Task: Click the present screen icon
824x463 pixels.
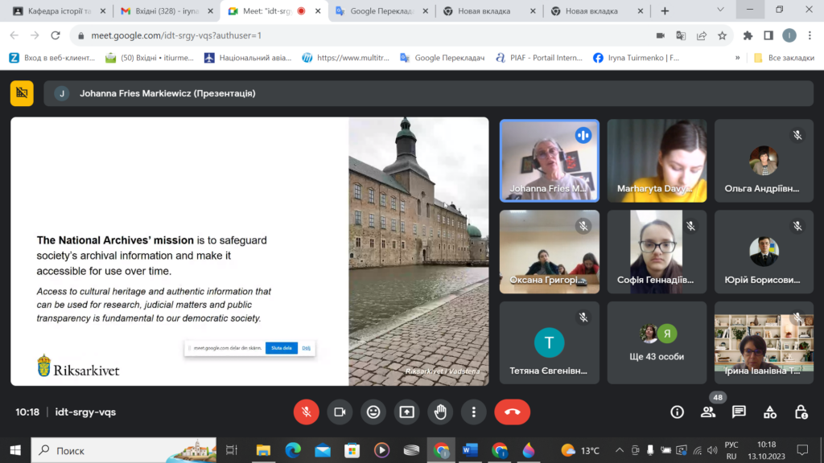Action: pos(407,412)
